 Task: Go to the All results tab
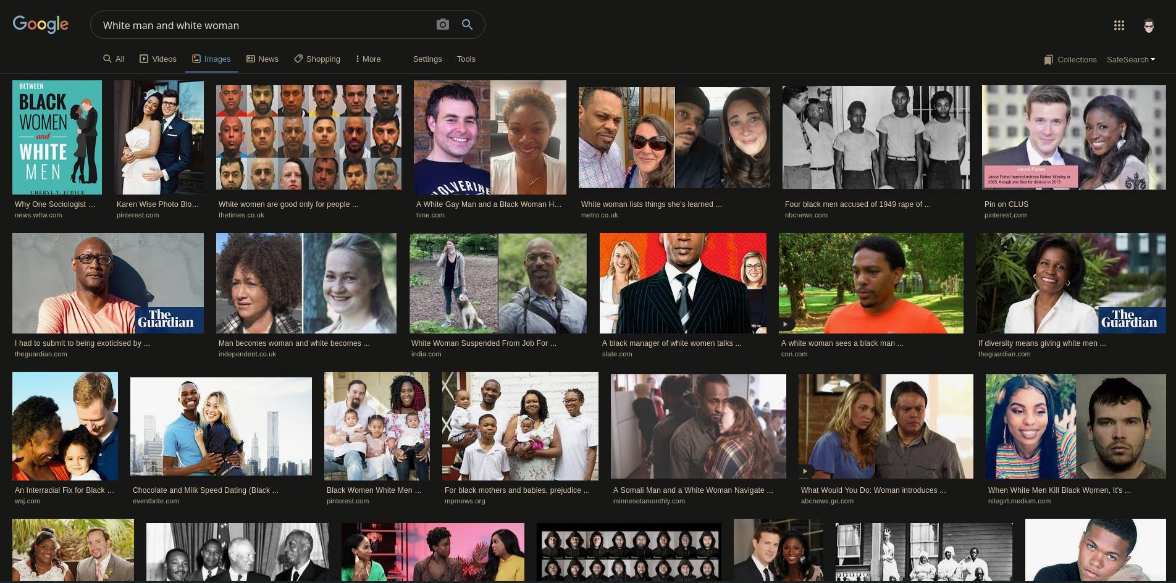[114, 59]
